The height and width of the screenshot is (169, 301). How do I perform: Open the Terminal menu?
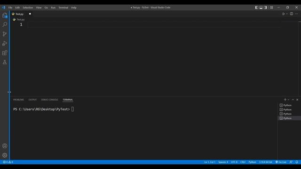click(x=63, y=8)
